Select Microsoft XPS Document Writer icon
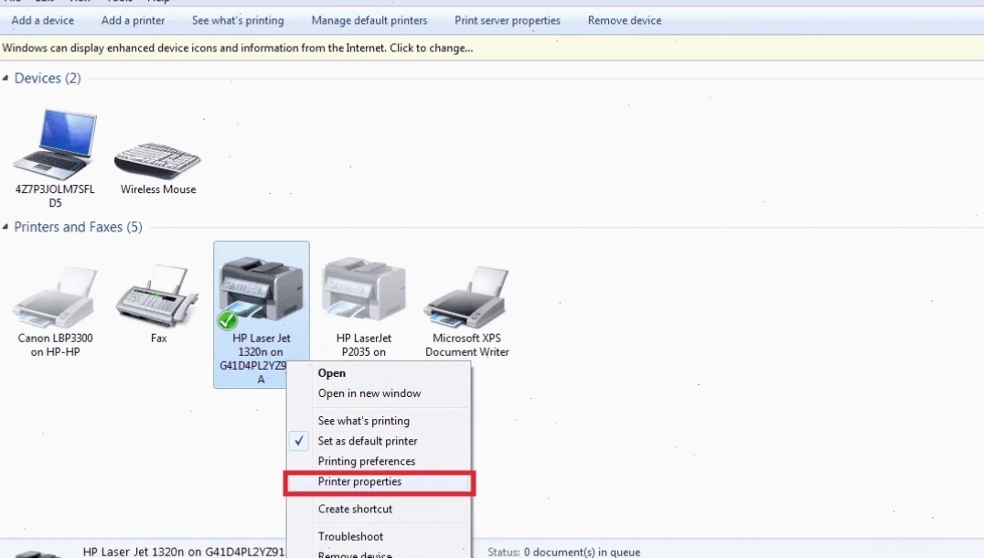Screen dimensions: 984x559 coord(466,296)
